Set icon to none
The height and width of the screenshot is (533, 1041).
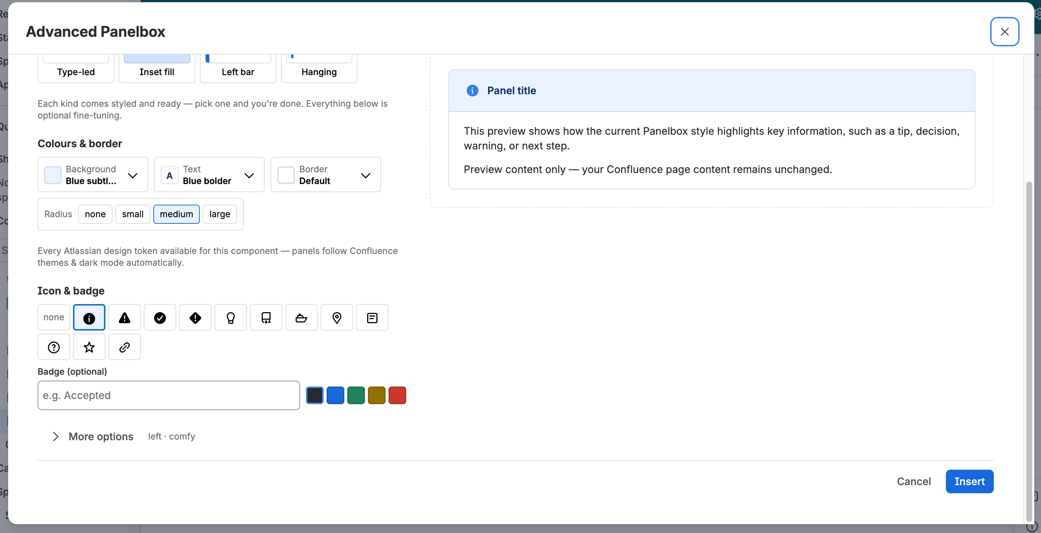pos(54,318)
